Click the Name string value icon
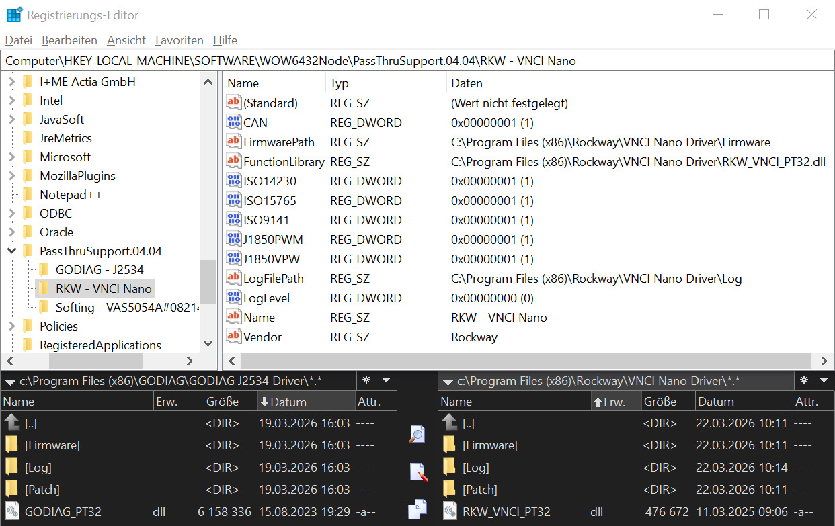 coord(233,317)
